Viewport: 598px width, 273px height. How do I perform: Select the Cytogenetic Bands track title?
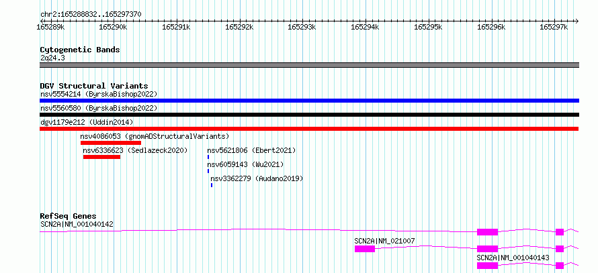80,50
